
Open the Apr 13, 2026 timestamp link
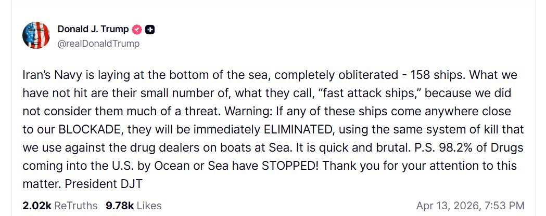470,205
